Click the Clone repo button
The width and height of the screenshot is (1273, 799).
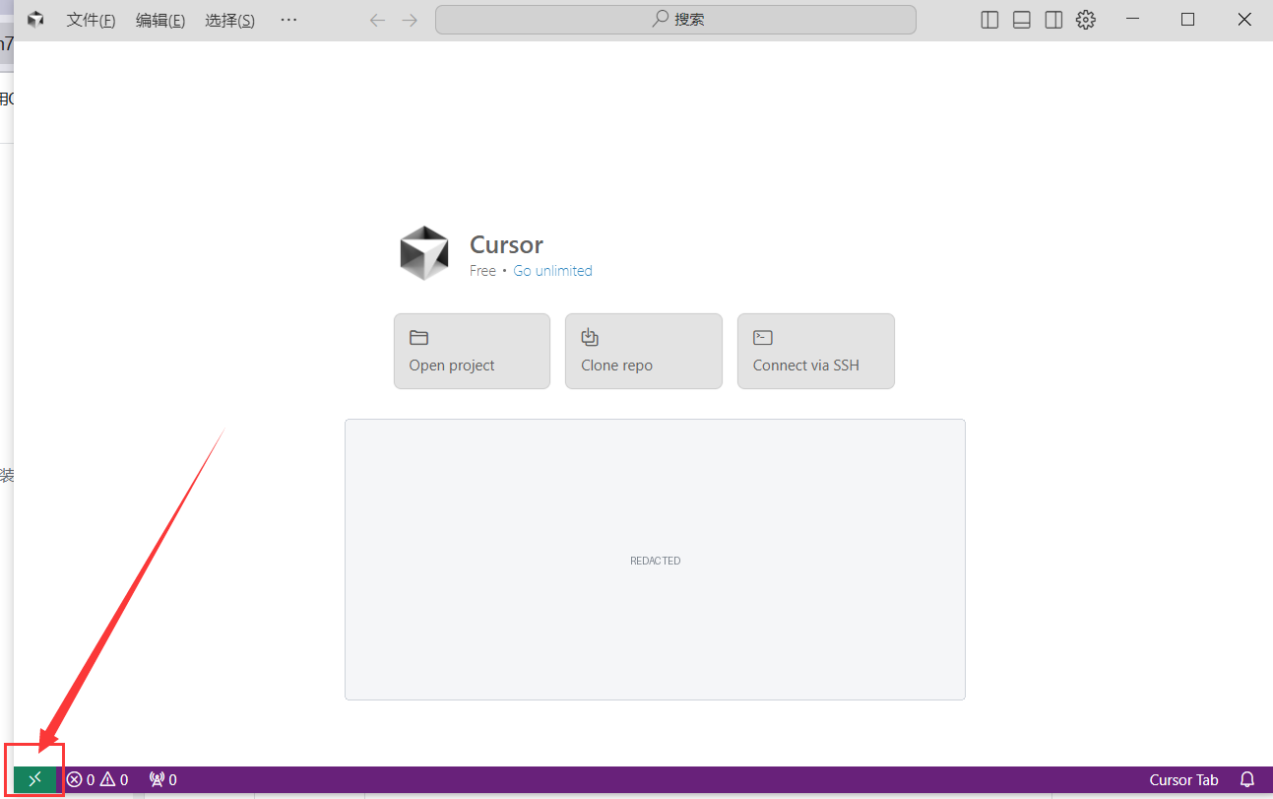tap(644, 351)
